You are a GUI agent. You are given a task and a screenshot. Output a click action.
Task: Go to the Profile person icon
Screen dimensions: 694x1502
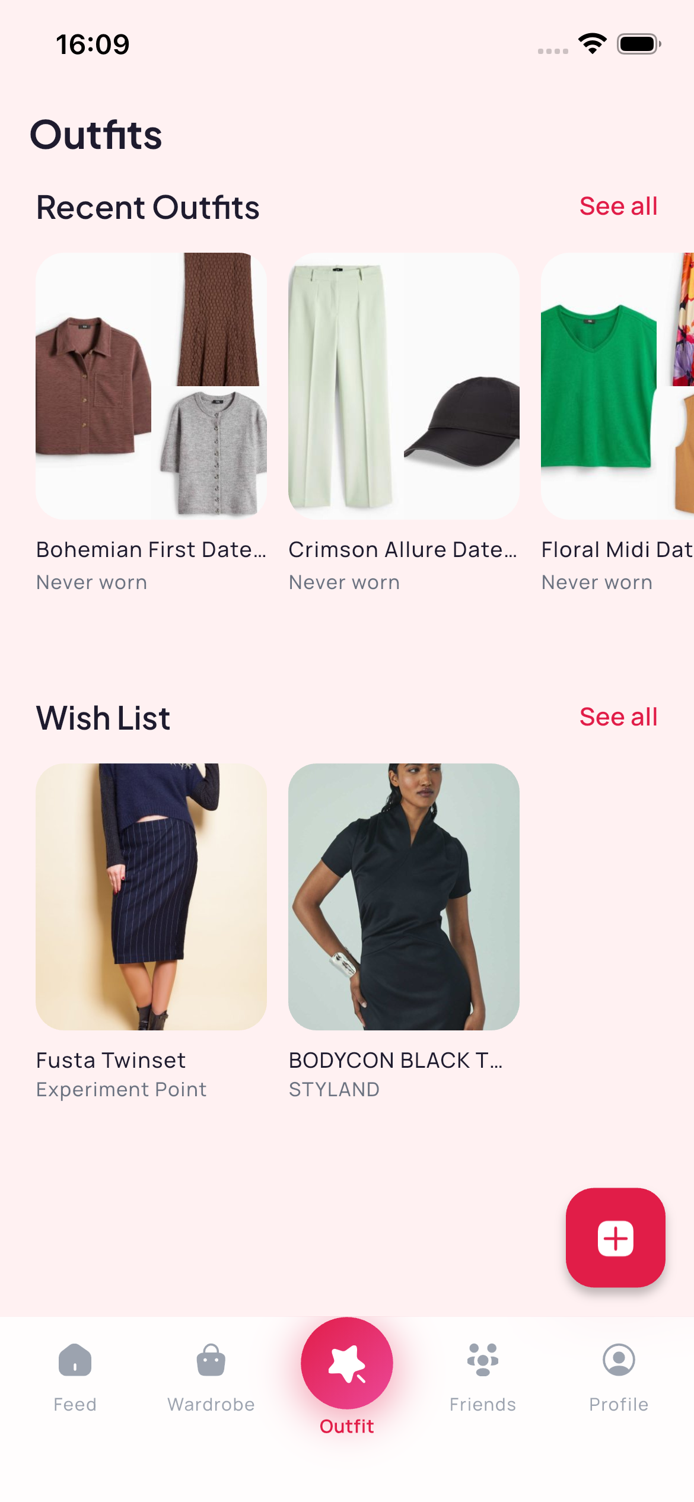click(619, 1360)
